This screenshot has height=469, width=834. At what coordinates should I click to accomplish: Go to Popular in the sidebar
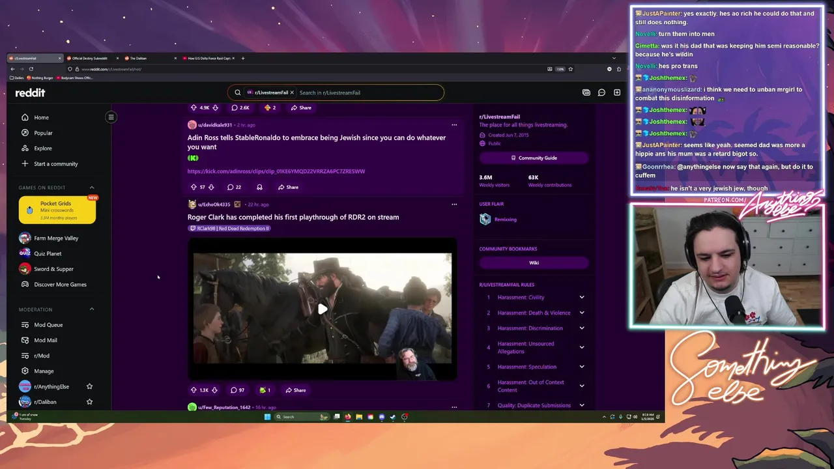(x=43, y=133)
